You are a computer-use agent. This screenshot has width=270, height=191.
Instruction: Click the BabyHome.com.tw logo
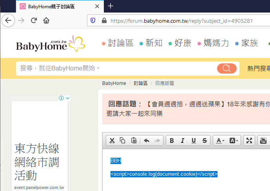point(51,43)
